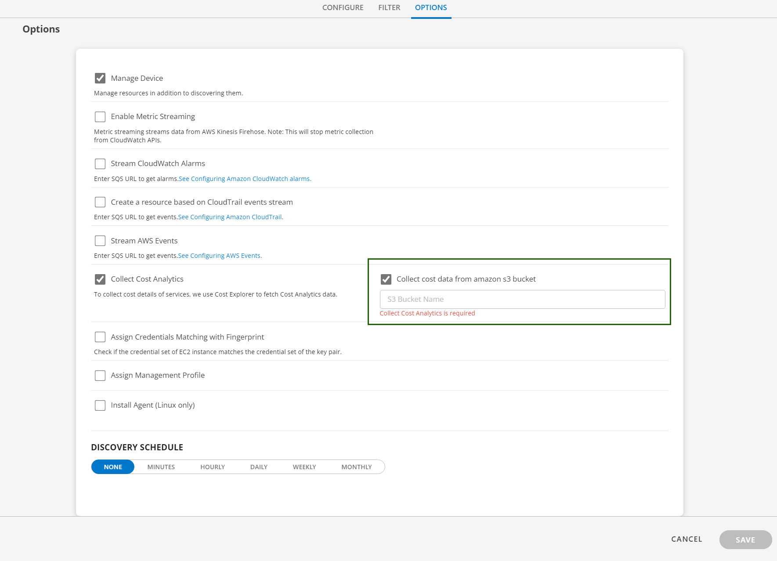
Task: Open See Configuring Amazon CloudTrail link
Action: [x=231, y=217]
